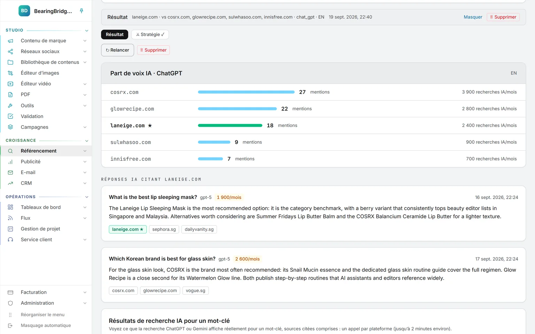Click the trend arrow icon for CRM
Viewport: 535px width, 334px height.
10,183
